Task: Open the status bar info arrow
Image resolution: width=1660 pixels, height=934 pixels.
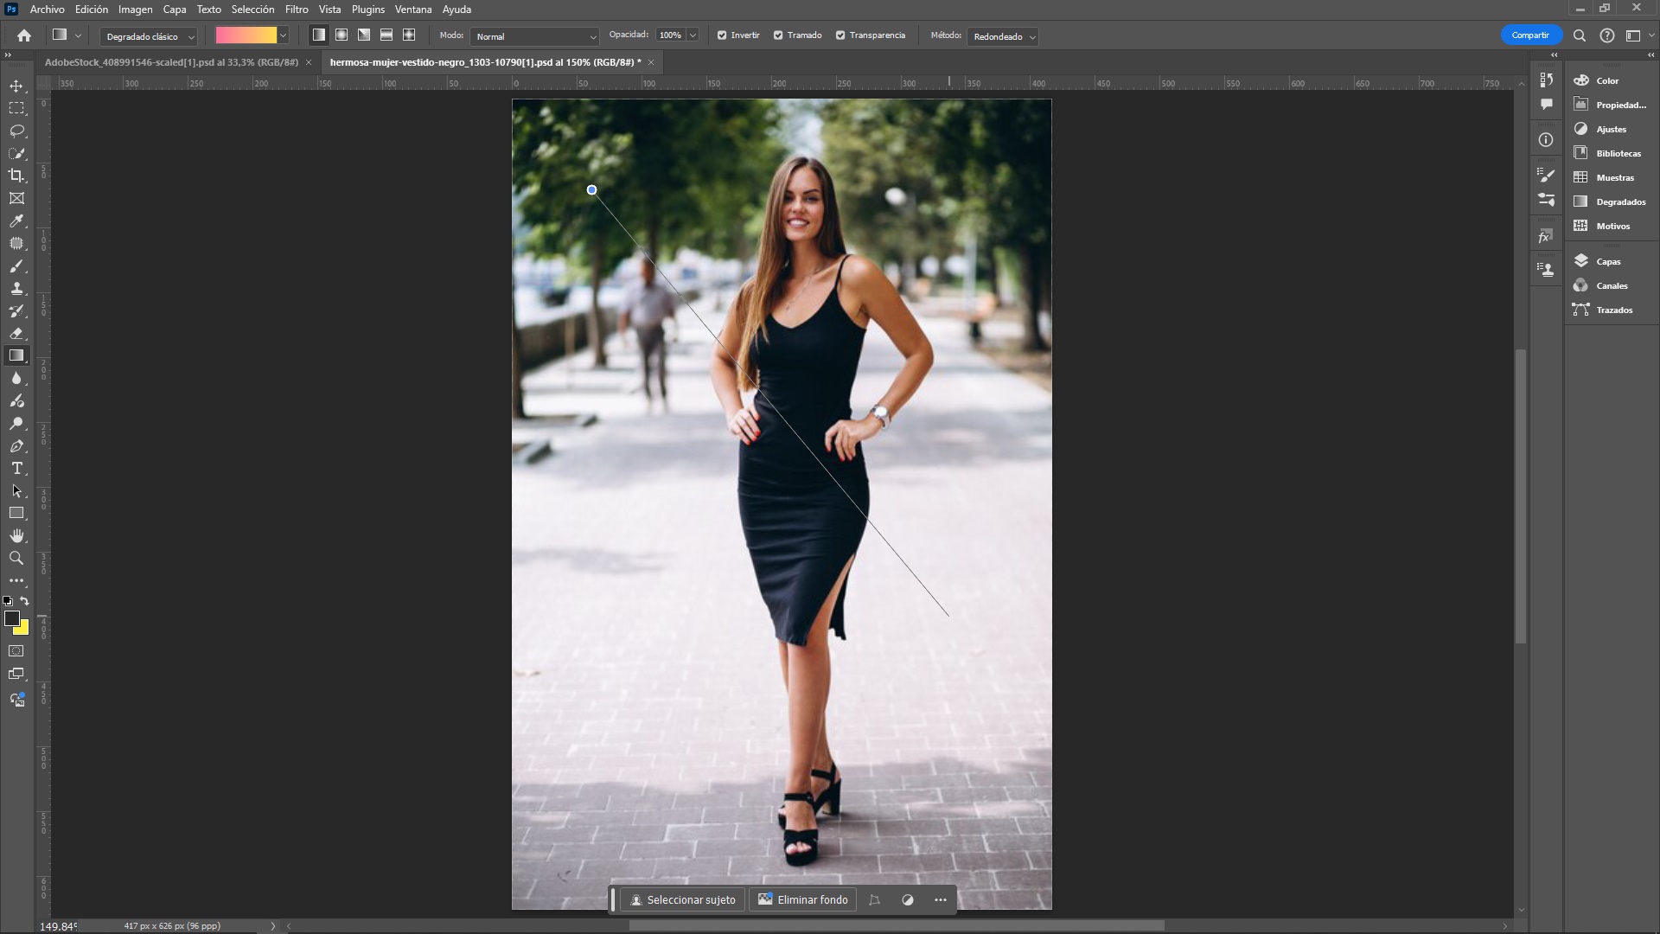Action: (272, 926)
